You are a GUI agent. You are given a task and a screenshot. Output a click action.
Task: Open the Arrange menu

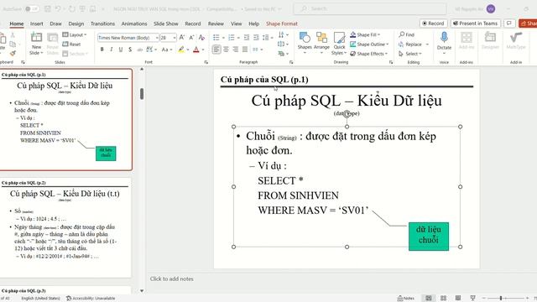(321, 43)
